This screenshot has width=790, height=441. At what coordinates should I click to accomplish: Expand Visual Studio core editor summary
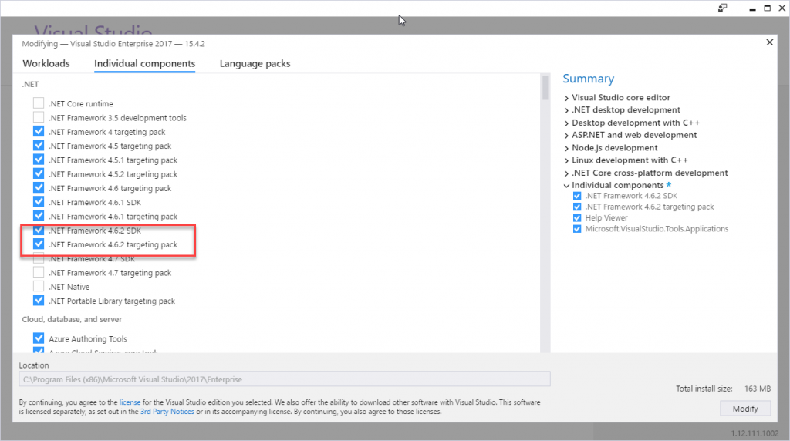[x=566, y=98]
